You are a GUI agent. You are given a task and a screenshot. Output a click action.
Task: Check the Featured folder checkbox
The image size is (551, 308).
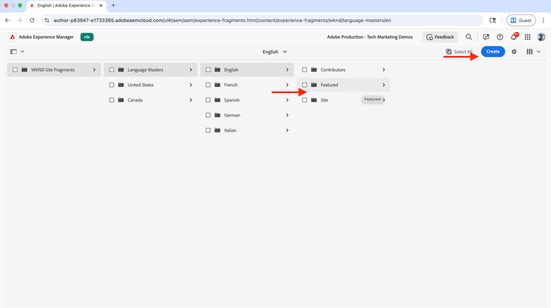[x=305, y=85]
